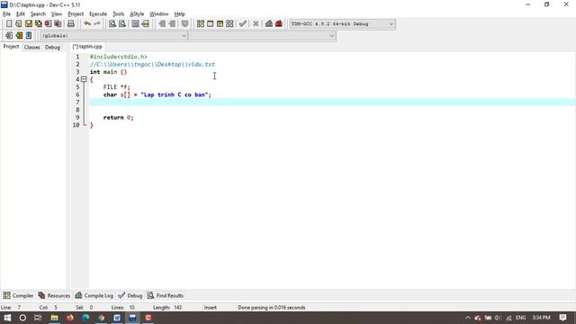Open the File menu
This screenshot has width=576, height=324.
[6, 14]
